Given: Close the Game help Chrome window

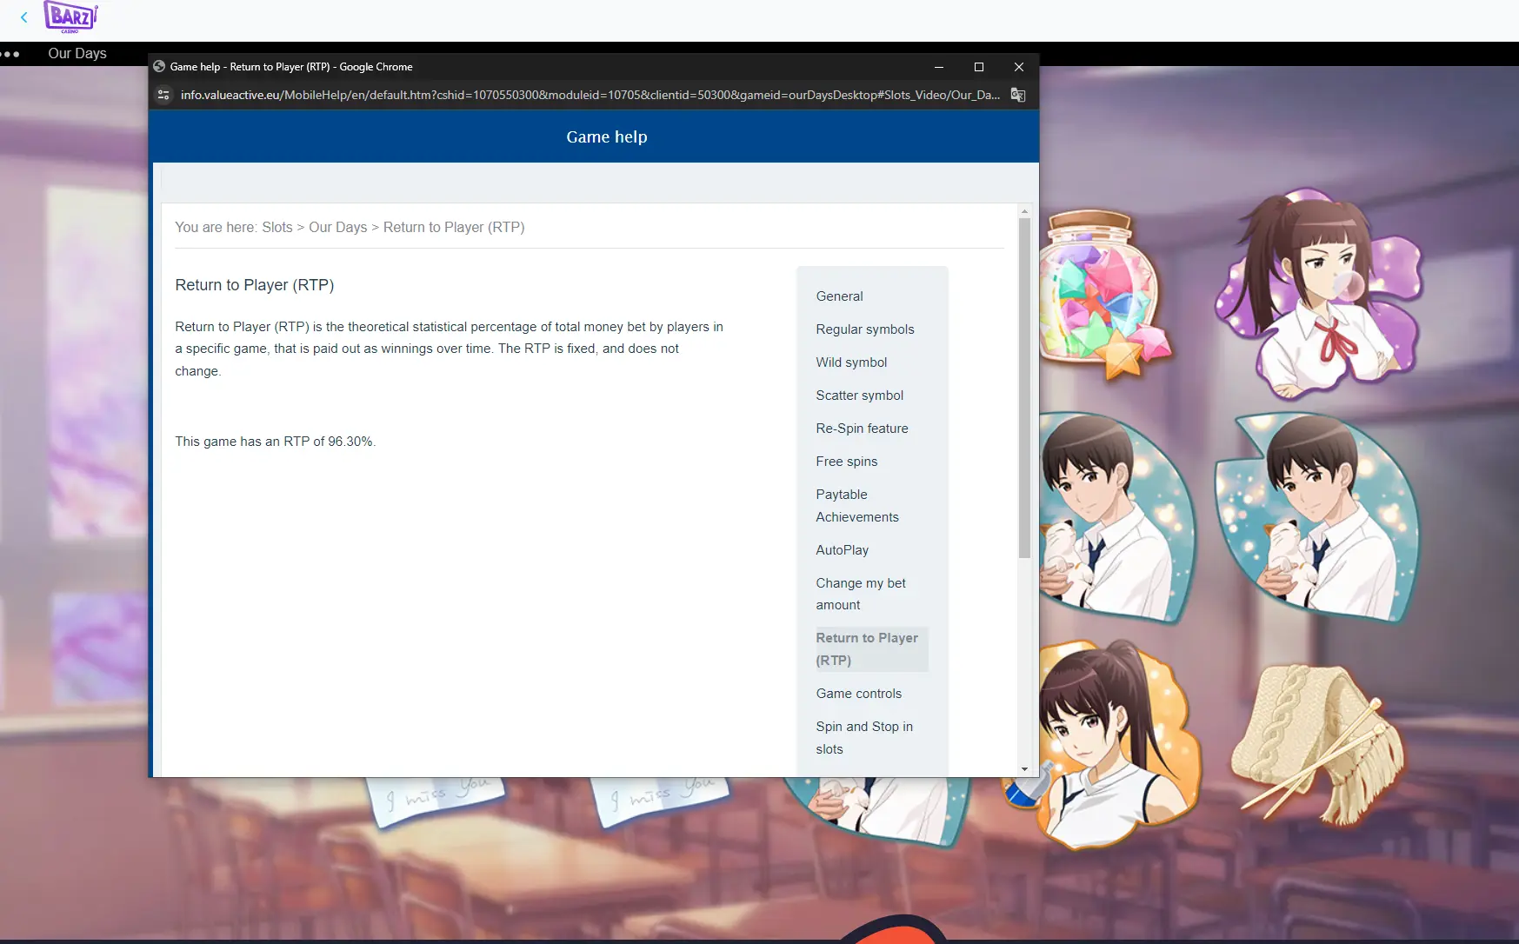Looking at the screenshot, I should point(1019,67).
